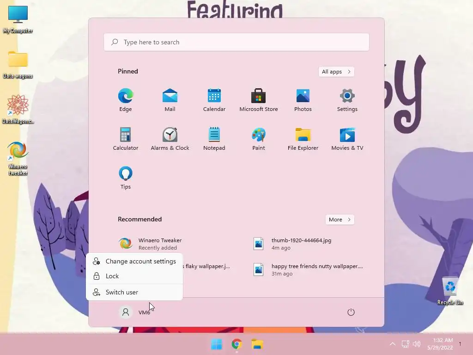This screenshot has height=355, width=473.
Task: Open Google Chrome from the taskbar
Action: tap(237, 344)
